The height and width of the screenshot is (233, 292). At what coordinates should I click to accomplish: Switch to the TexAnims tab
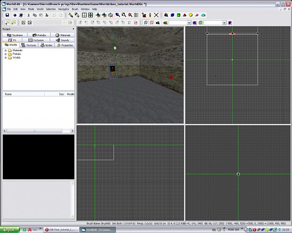[x=15, y=35]
